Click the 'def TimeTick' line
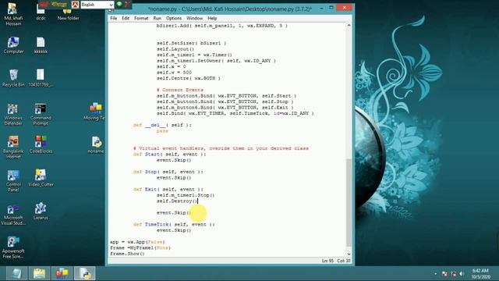Viewport: 499px width, 281px height. [x=174, y=224]
